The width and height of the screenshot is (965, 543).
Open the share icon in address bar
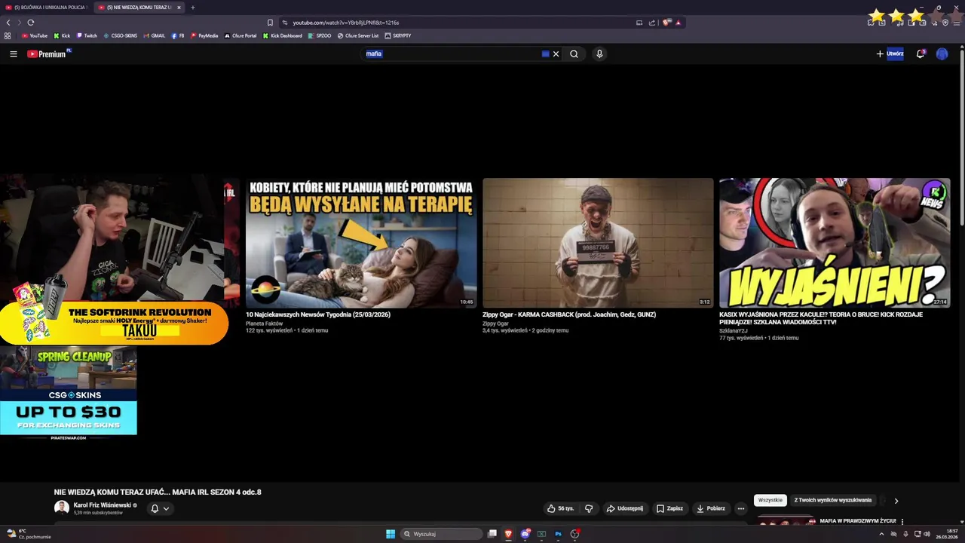click(652, 23)
